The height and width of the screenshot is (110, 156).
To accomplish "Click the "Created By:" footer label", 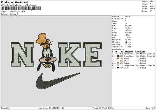I will click(x=5, y=108).
